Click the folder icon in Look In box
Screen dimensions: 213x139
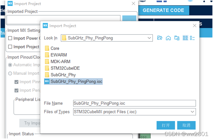click(64, 38)
